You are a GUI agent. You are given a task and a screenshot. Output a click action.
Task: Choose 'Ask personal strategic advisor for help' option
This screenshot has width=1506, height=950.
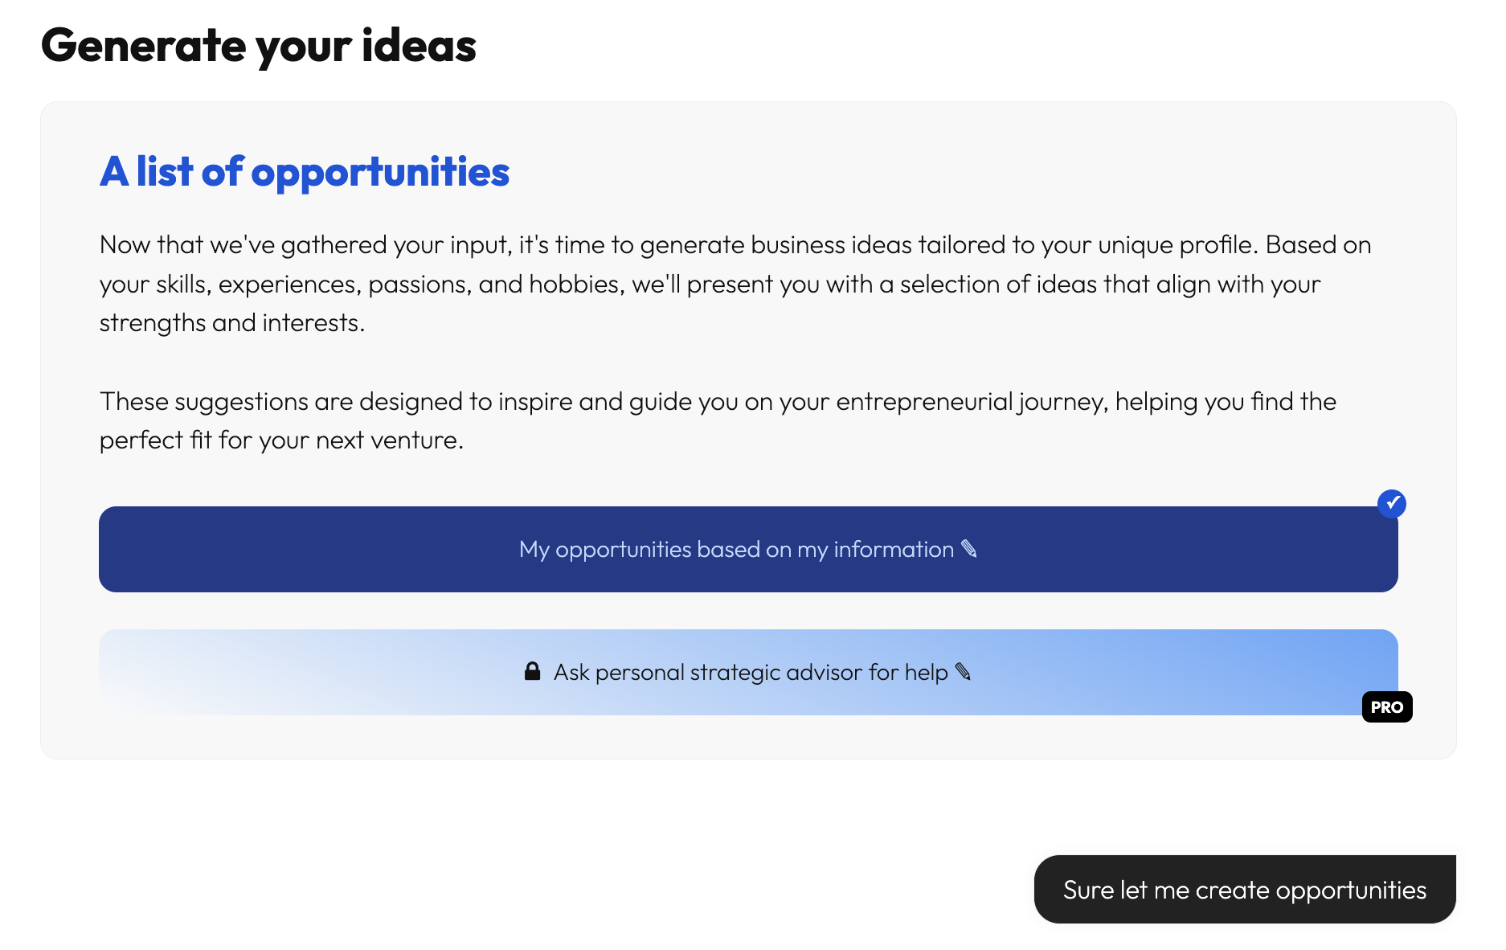pos(747,672)
